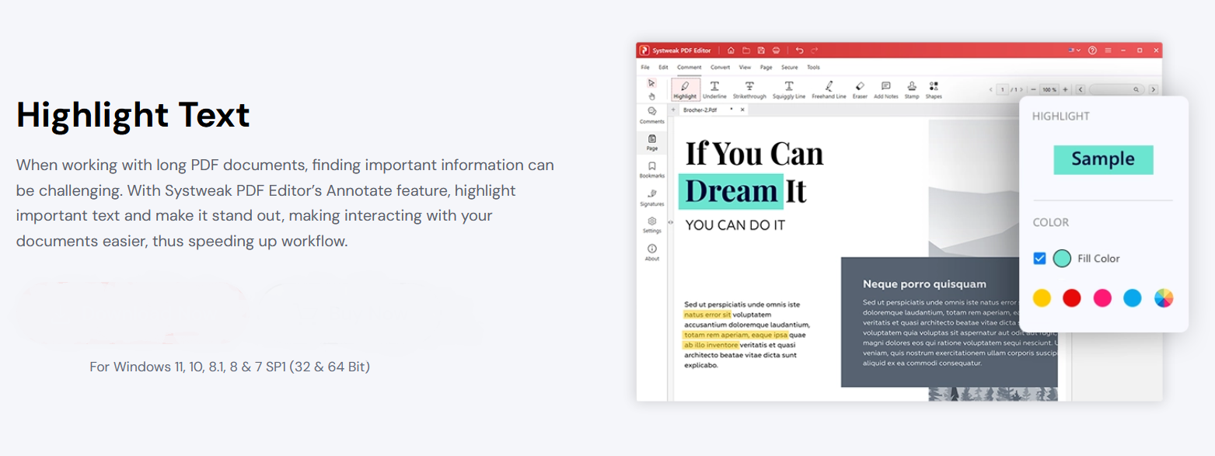The width and height of the screenshot is (1215, 456).
Task: Close the Brocher-2.Pdf tab
Action: [742, 110]
